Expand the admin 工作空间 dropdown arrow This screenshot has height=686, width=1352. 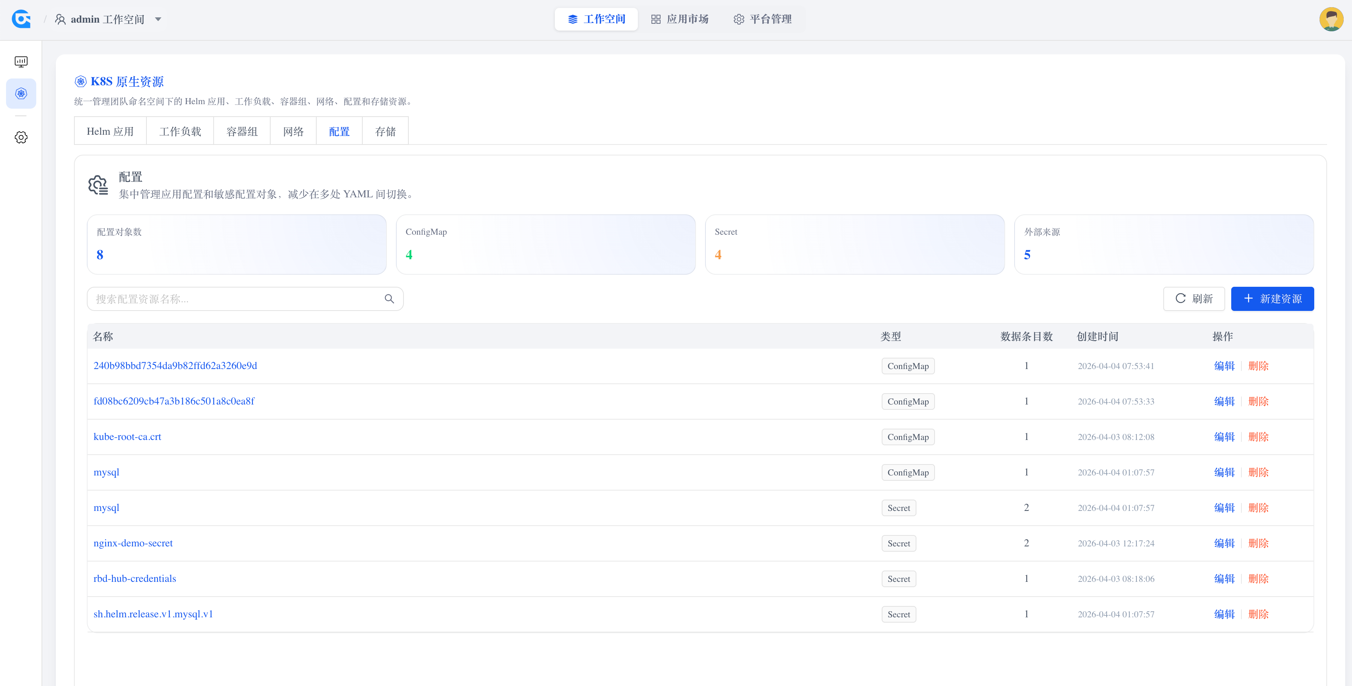pos(158,19)
